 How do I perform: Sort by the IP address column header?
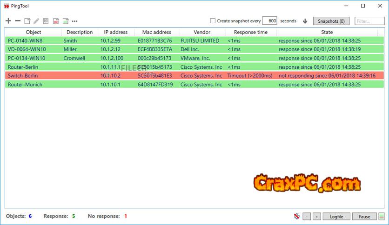(116, 32)
